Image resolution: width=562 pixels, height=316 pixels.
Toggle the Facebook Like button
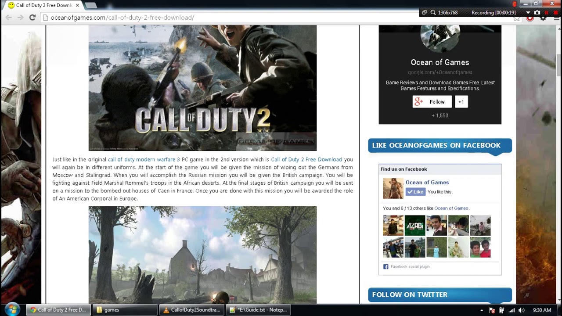[x=415, y=192]
